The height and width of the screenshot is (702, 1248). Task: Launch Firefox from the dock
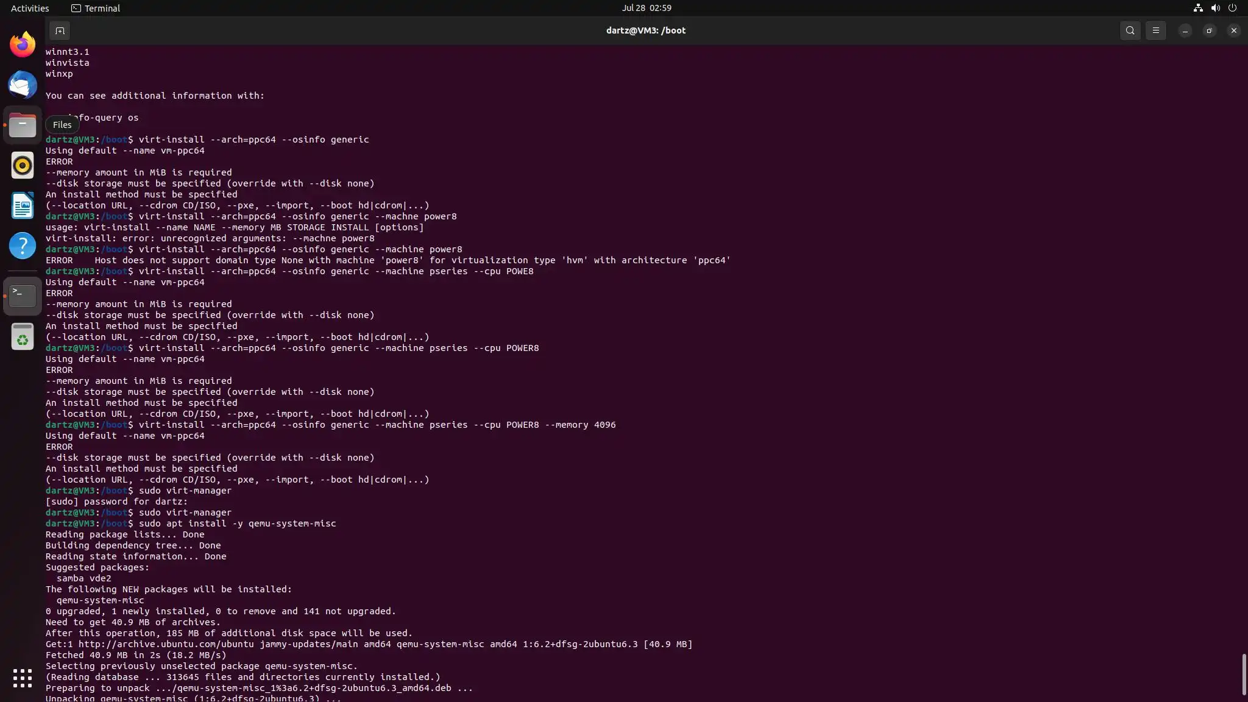[23, 44]
